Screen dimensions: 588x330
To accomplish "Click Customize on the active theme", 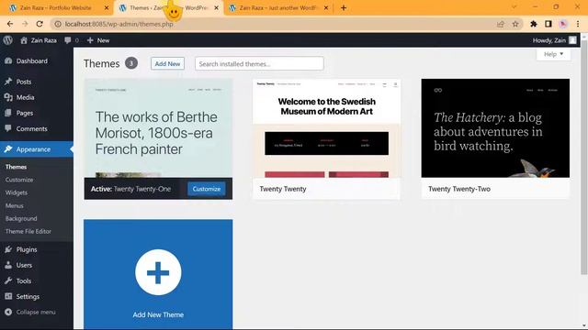I will [207, 189].
